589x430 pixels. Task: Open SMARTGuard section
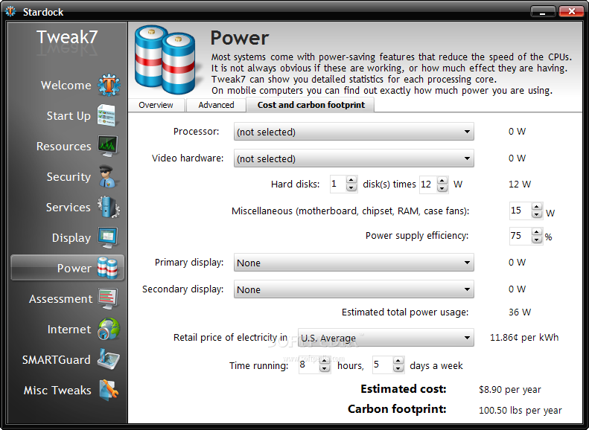click(x=57, y=359)
